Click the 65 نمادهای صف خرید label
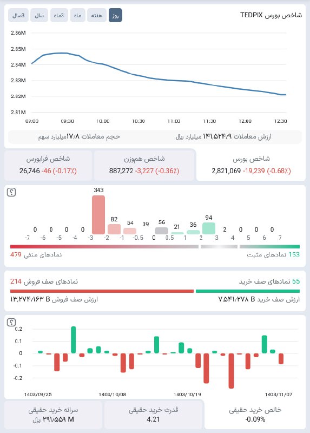Screen dimensions: 310x433 269,281
